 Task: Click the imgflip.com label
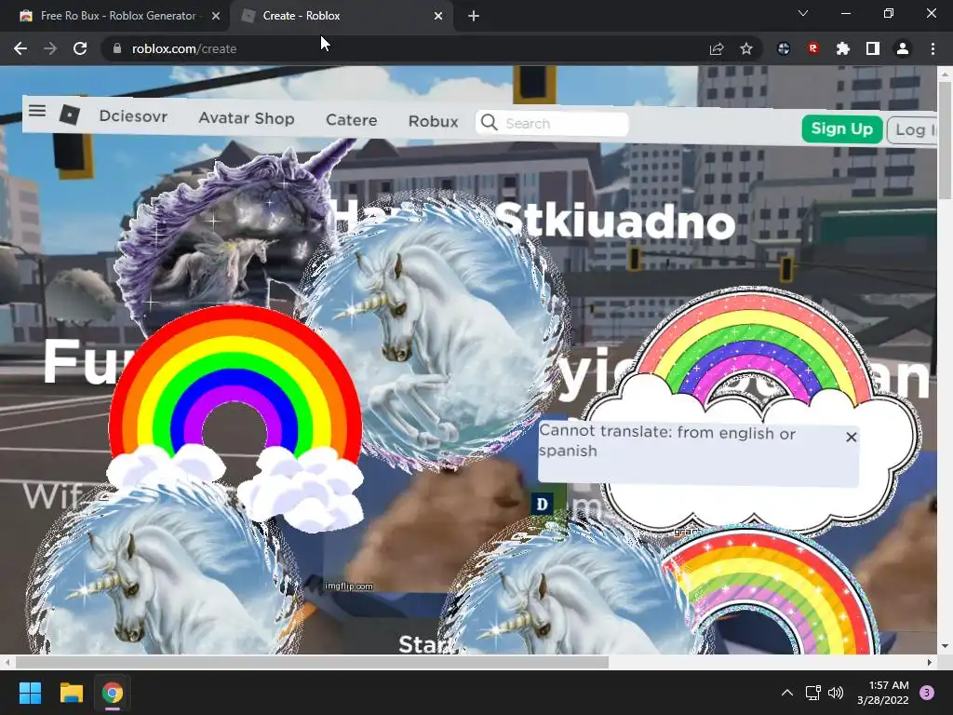point(348,587)
